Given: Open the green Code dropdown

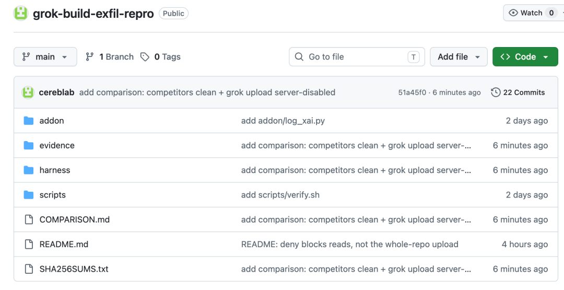Looking at the screenshot, I should coord(525,57).
